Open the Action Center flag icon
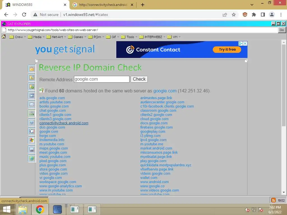The width and height of the screenshot is (287, 215). [261, 210]
